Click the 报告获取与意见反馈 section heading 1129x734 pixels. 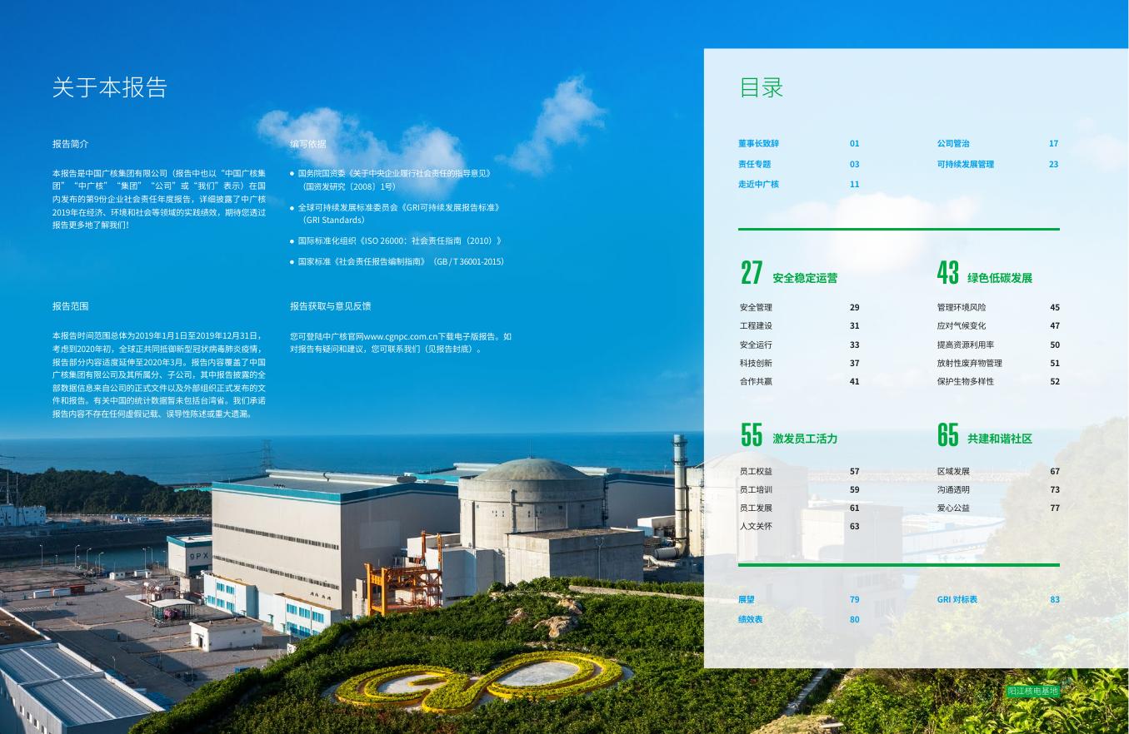[330, 306]
